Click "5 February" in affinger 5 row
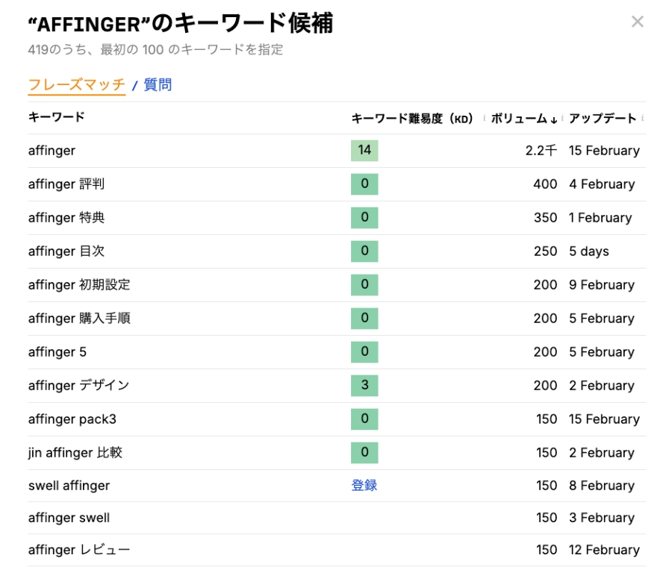This screenshot has width=672, height=570. 602,352
